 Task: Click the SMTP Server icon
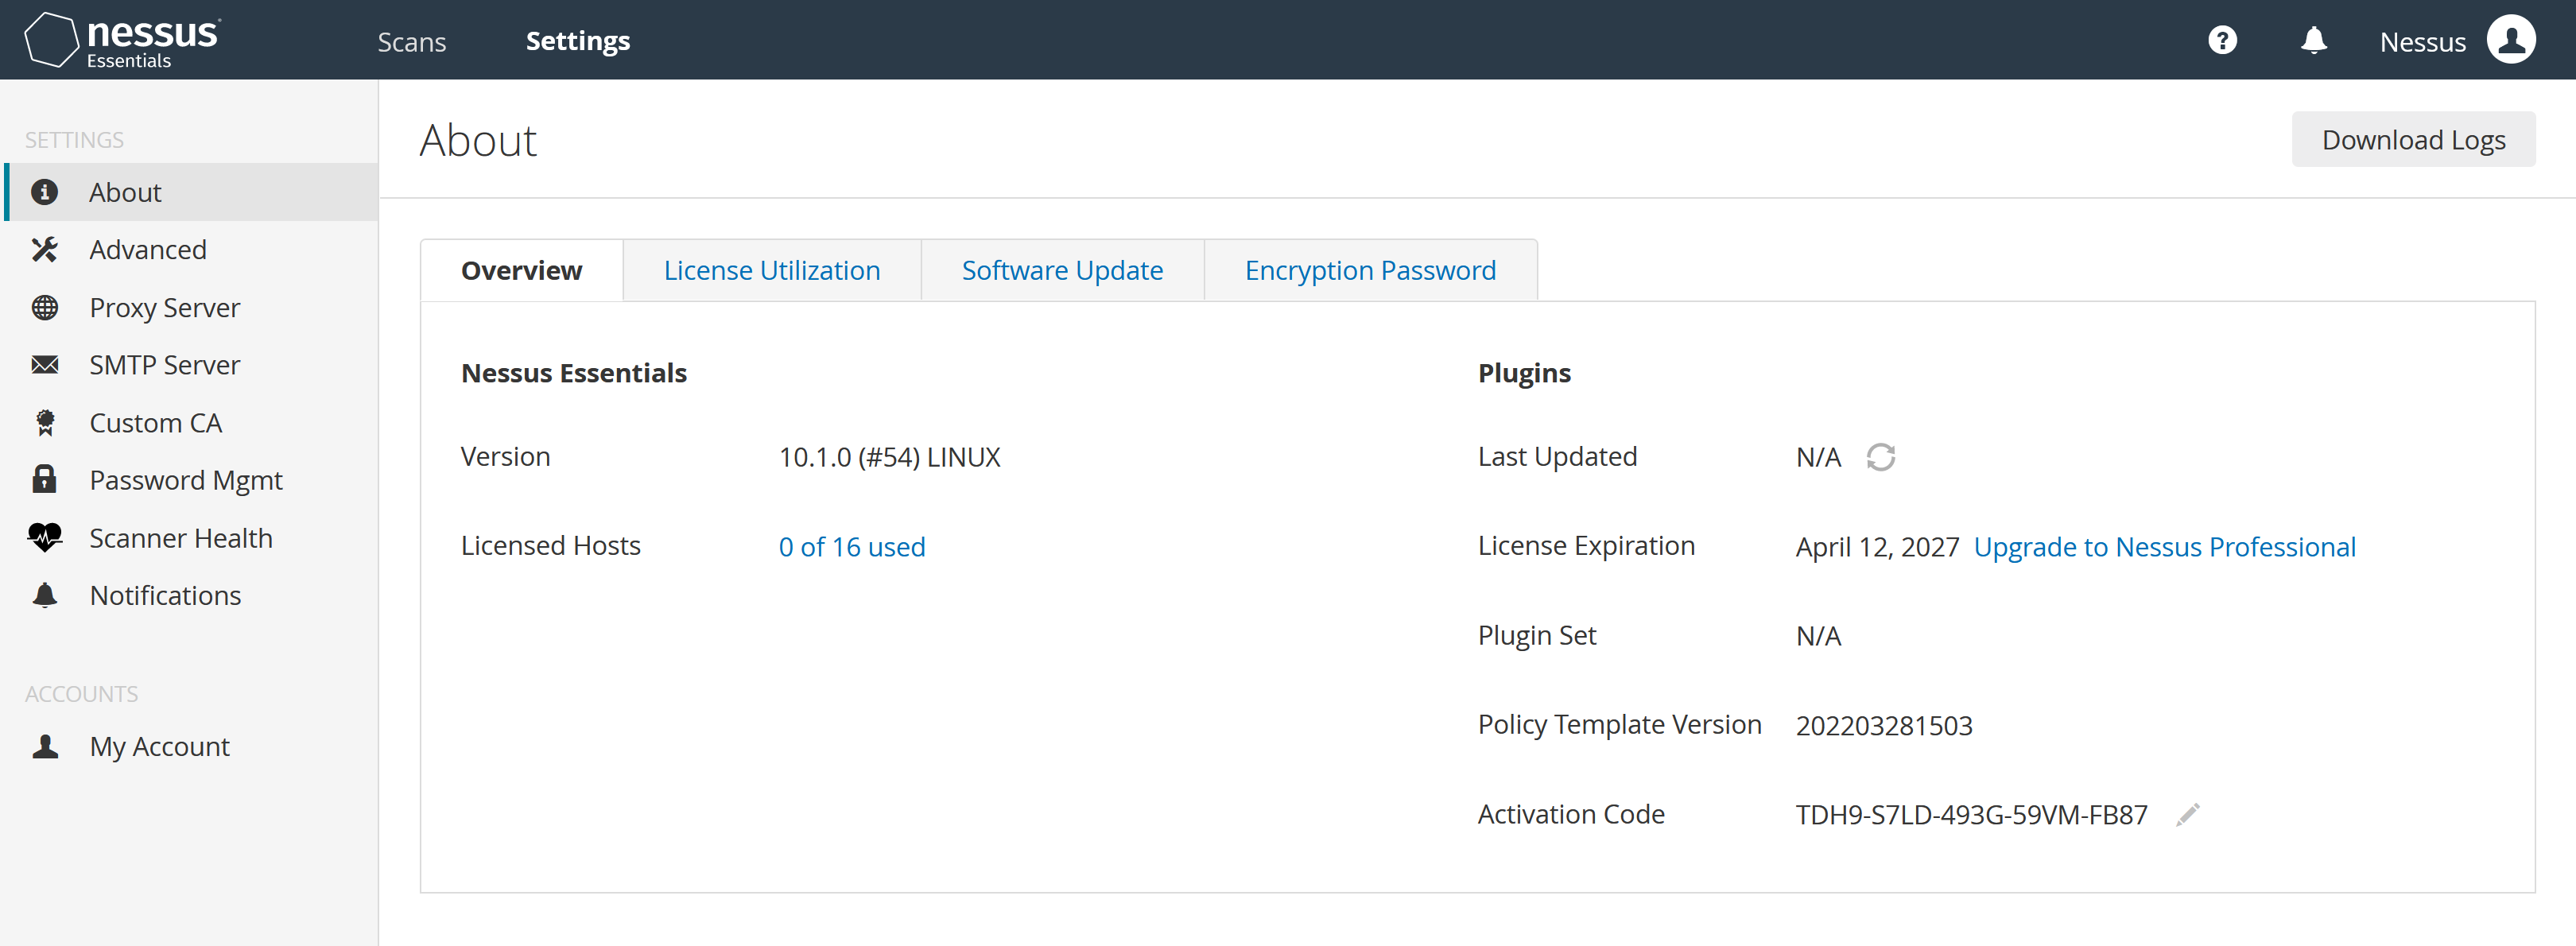click(x=45, y=365)
